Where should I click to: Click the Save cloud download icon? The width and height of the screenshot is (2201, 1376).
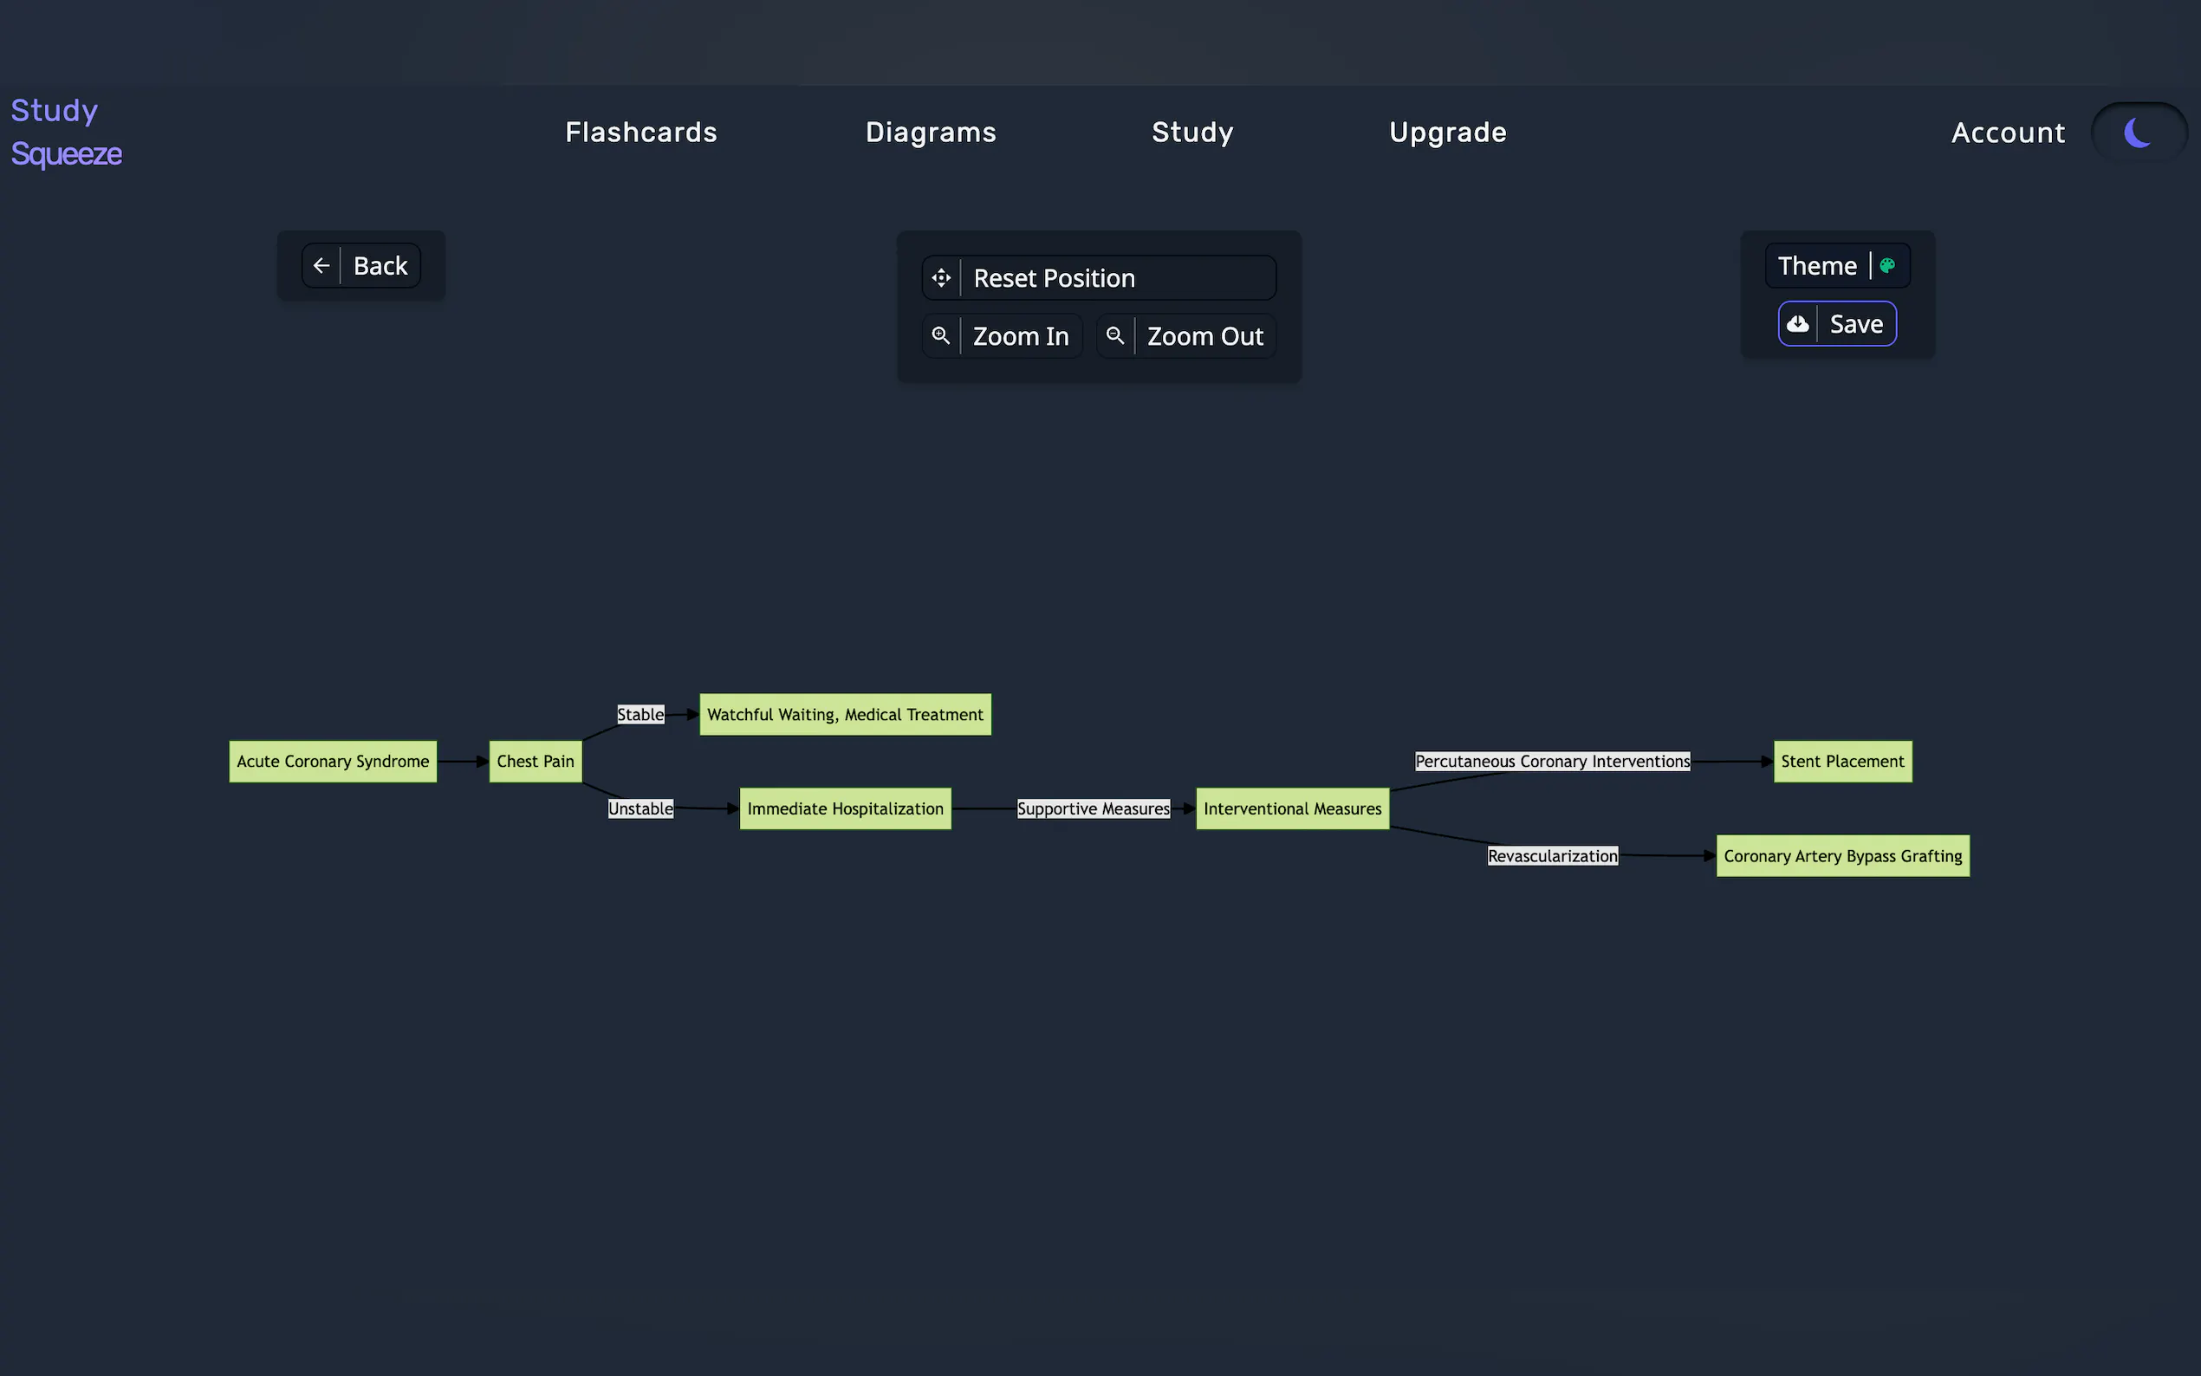coord(1798,324)
